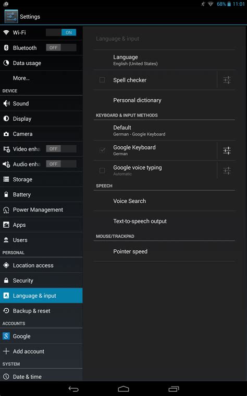Screen dimensions: 247x396
Task: Open Text-to-speech output settings
Action: point(164,221)
